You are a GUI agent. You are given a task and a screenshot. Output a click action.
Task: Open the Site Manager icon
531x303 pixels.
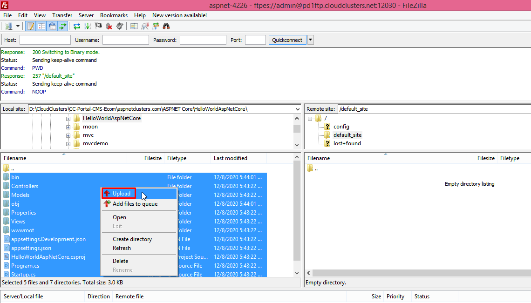coord(8,26)
